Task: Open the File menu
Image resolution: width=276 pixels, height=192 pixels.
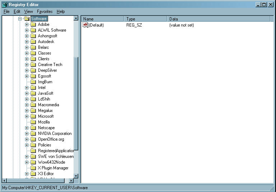Action: coord(6,11)
